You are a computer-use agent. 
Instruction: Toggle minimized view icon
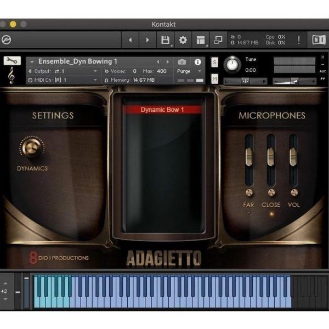pos(218,40)
